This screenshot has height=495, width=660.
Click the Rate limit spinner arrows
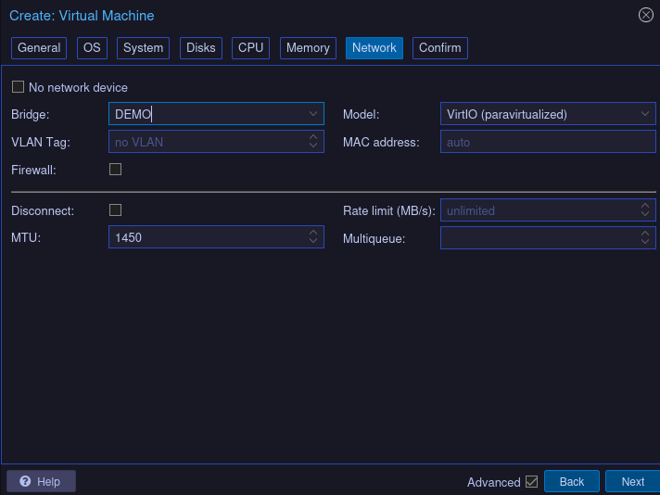coord(645,210)
